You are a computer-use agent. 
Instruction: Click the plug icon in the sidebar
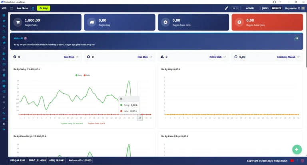[4, 97]
